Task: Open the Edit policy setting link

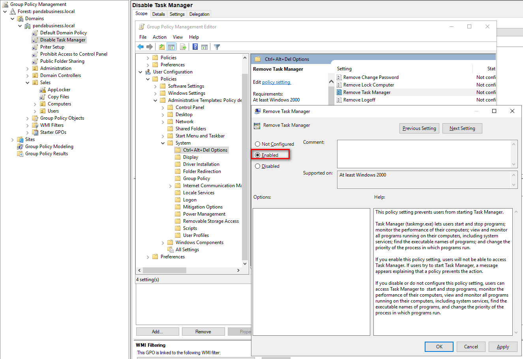Action: click(276, 82)
